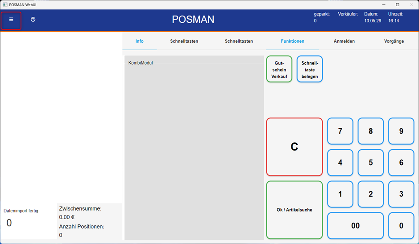Viewport: 419px width, 244px height.
Task: Tap the 9 key on the numpad
Action: (401, 131)
